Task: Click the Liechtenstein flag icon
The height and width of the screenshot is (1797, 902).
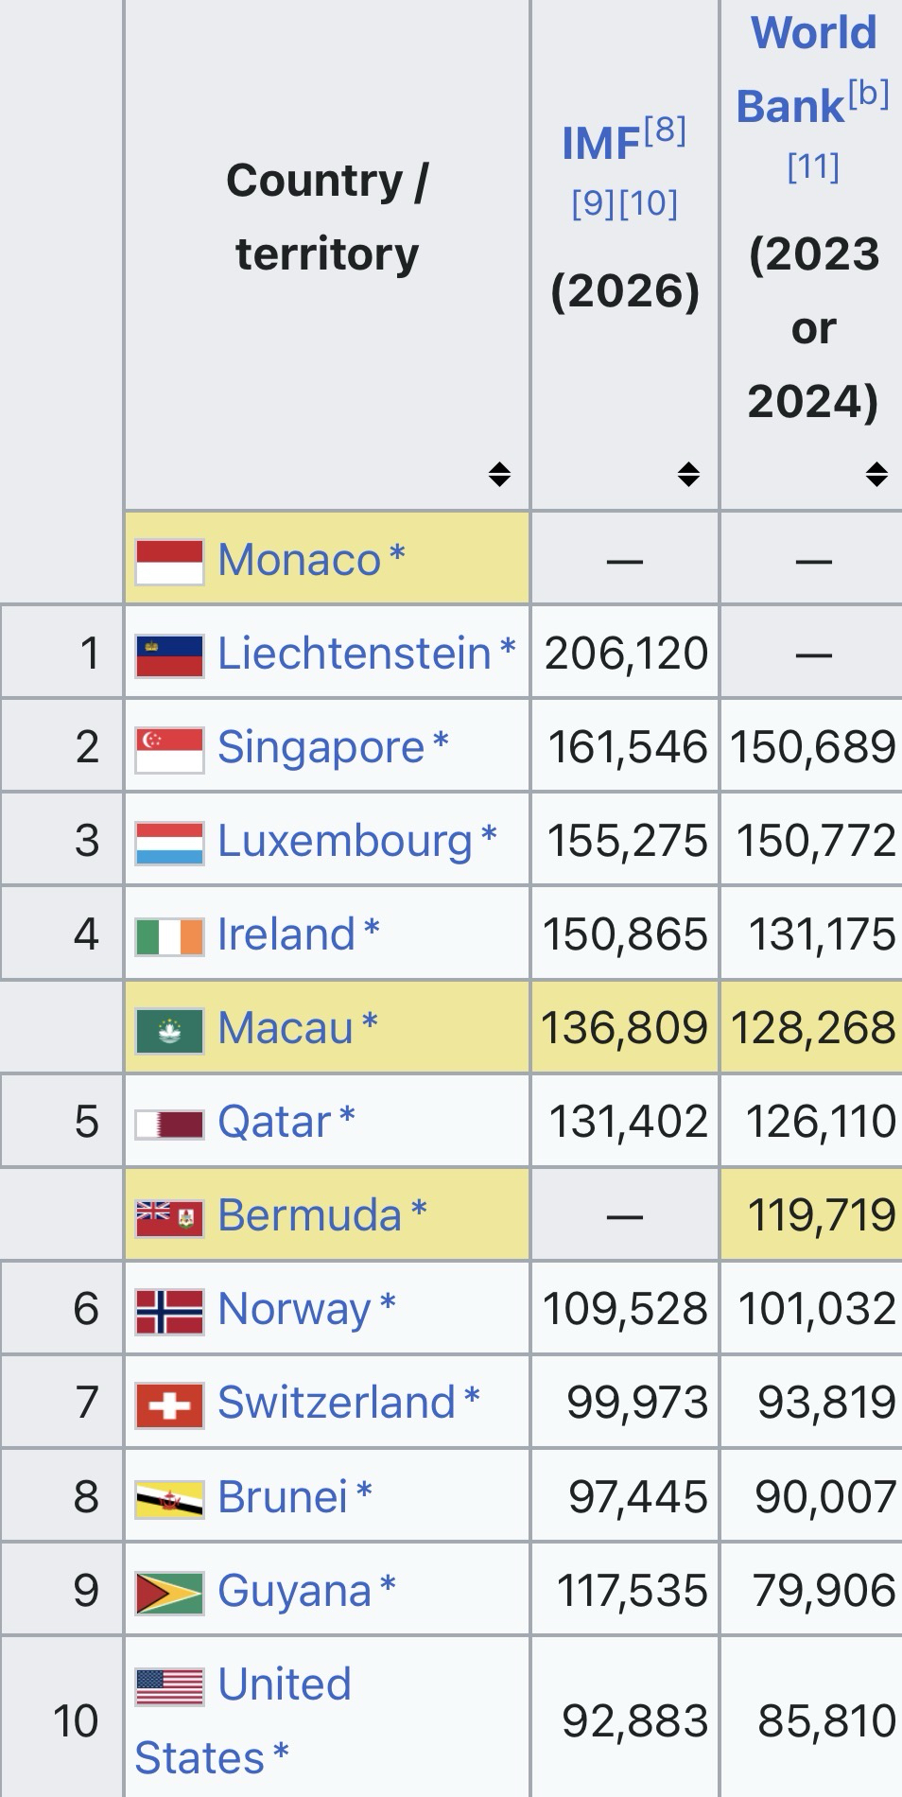Action: 169,655
